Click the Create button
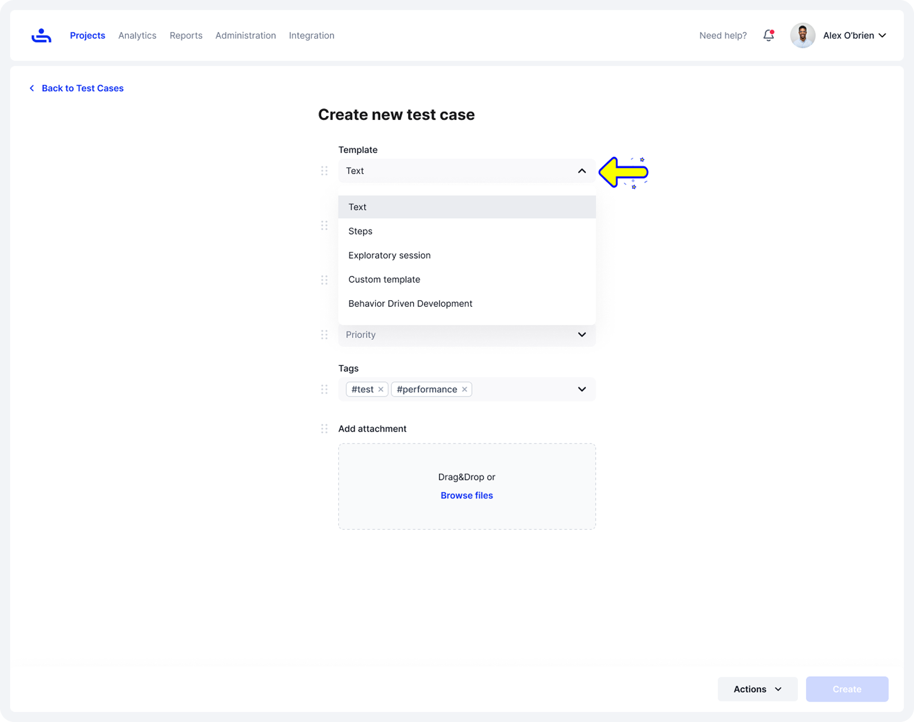Screen dimensions: 914x722 click(847, 689)
